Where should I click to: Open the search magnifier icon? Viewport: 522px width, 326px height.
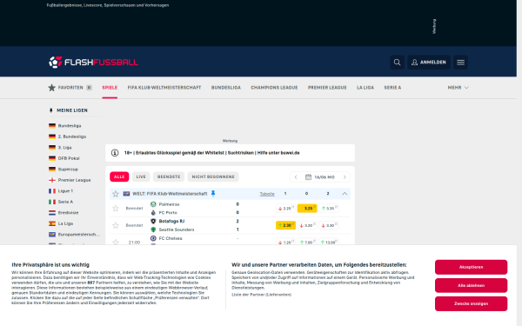coord(397,63)
